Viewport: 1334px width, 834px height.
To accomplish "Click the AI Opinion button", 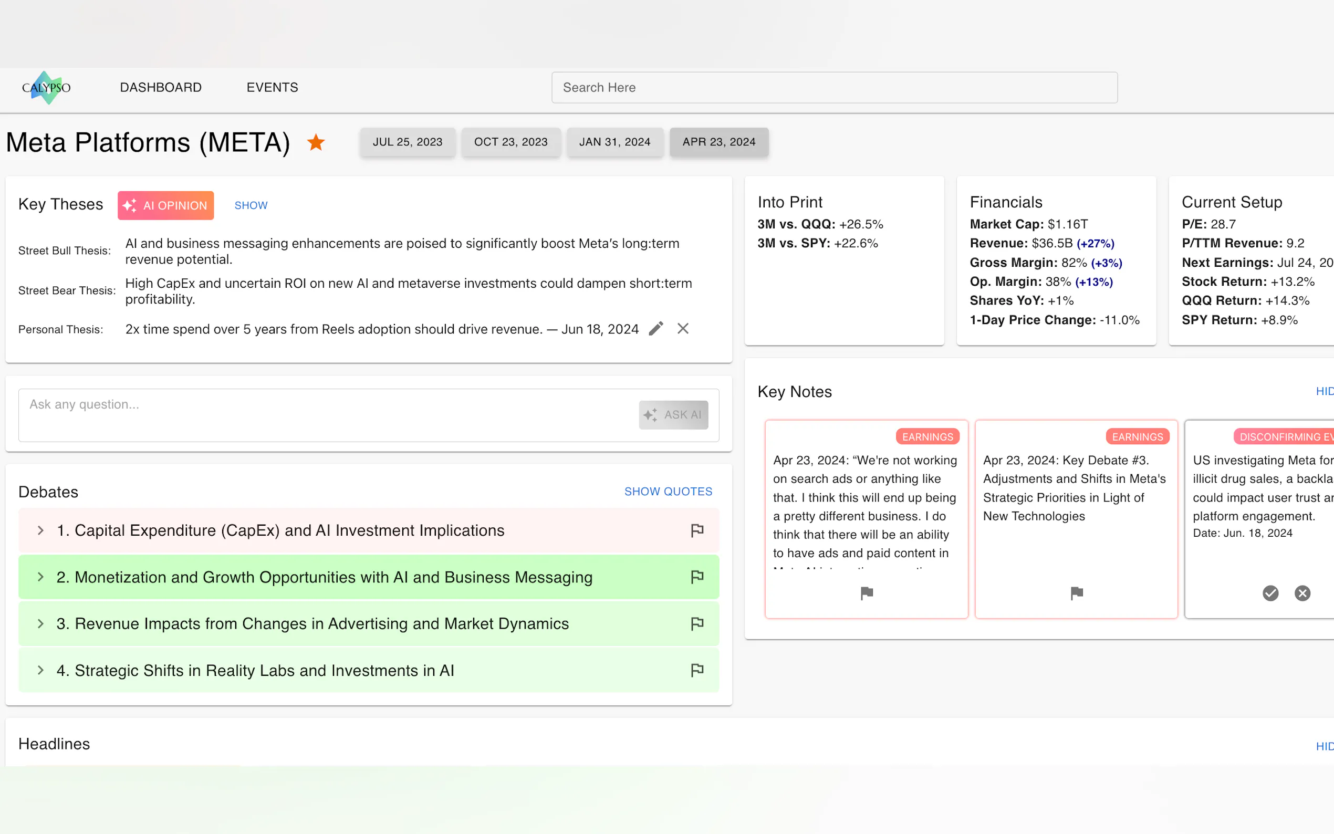I will pos(165,206).
